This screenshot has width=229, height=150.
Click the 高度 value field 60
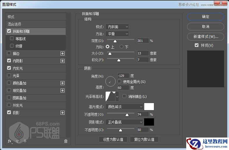tap(123, 88)
